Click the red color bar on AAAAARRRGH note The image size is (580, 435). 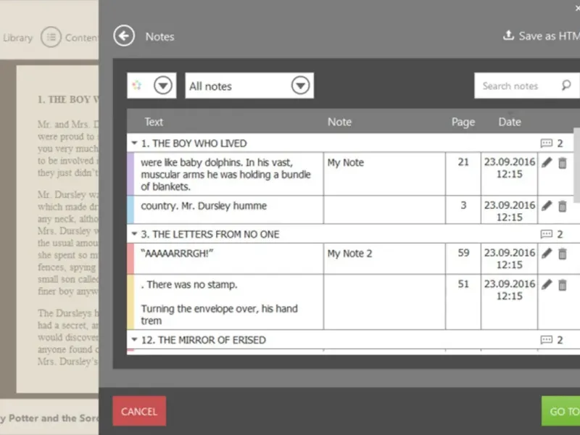tap(130, 259)
